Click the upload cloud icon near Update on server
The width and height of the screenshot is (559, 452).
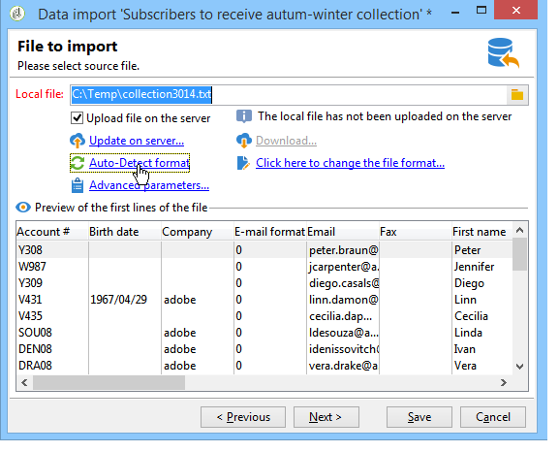(x=78, y=141)
